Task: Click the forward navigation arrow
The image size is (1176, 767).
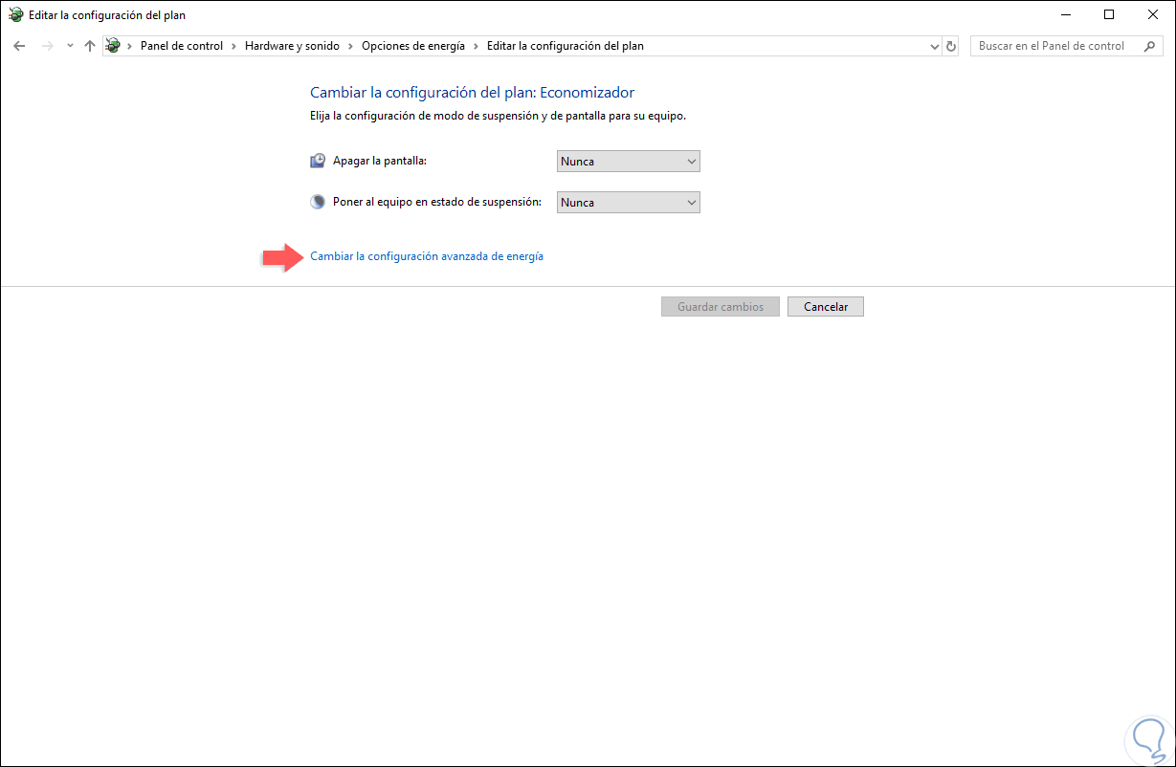Action: point(47,46)
